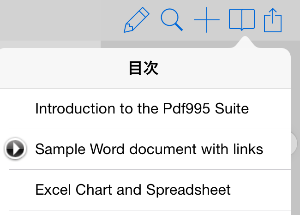Jump to Excel Chart and Spreadsheet

tap(133, 190)
